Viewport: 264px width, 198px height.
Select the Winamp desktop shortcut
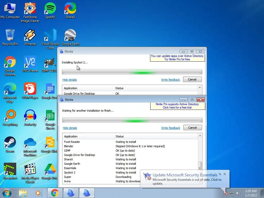tap(30, 37)
